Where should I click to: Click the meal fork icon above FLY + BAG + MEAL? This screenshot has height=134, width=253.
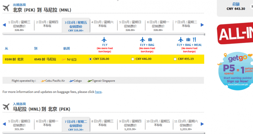click(x=194, y=40)
